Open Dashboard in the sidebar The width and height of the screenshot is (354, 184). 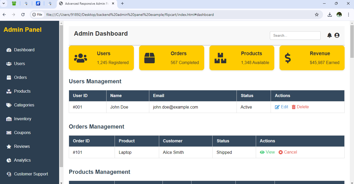point(24,50)
